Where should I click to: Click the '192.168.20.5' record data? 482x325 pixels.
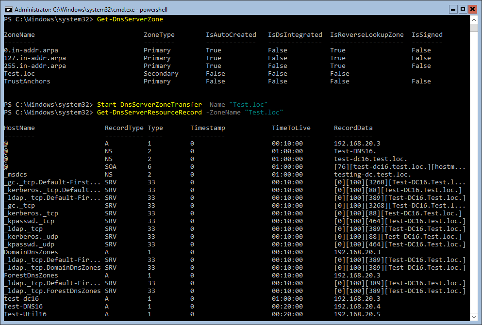click(357, 314)
